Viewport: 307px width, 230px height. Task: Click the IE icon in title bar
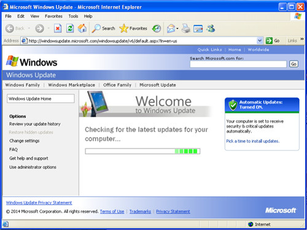click(6, 7)
